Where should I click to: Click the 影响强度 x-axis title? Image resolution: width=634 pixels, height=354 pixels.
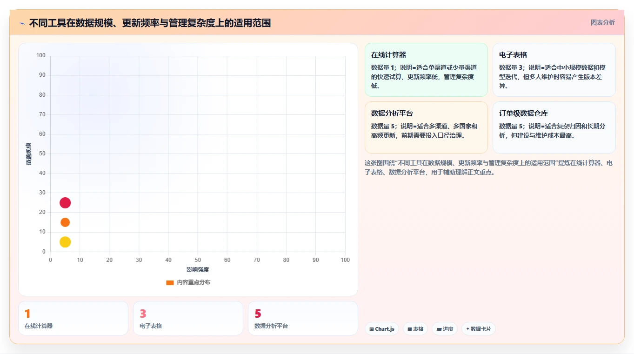coord(198,270)
